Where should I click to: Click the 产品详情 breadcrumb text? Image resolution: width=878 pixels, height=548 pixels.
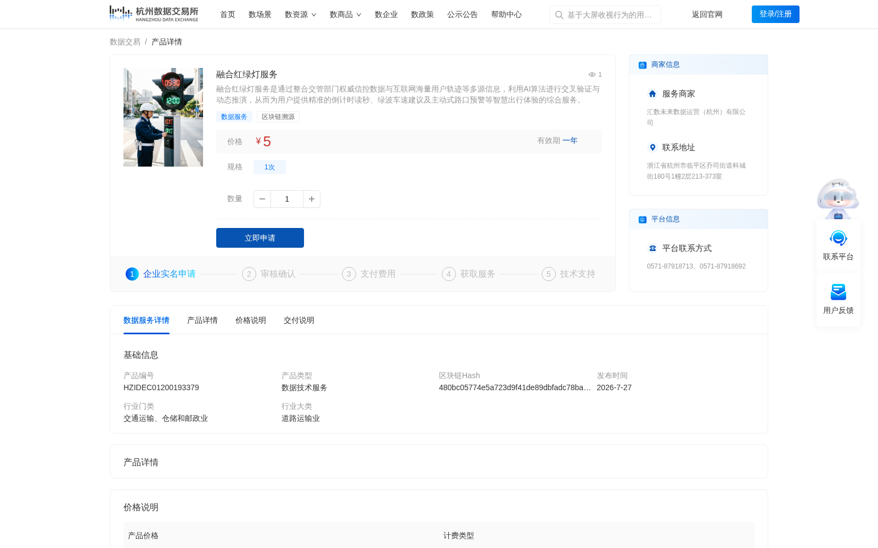pyautogui.click(x=167, y=42)
